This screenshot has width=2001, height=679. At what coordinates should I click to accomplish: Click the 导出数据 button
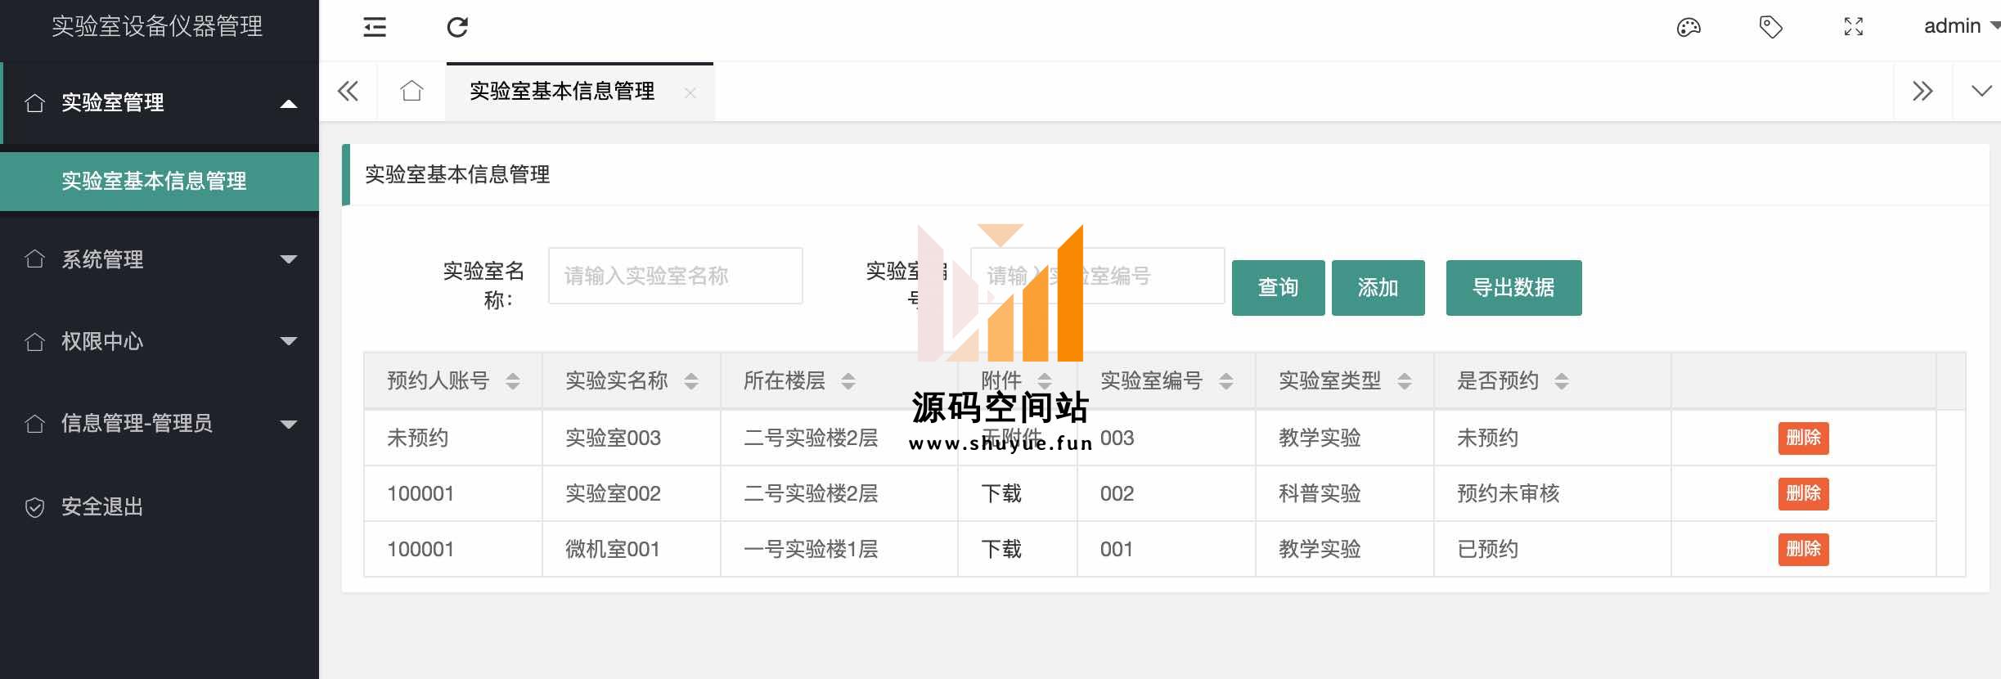1513,288
